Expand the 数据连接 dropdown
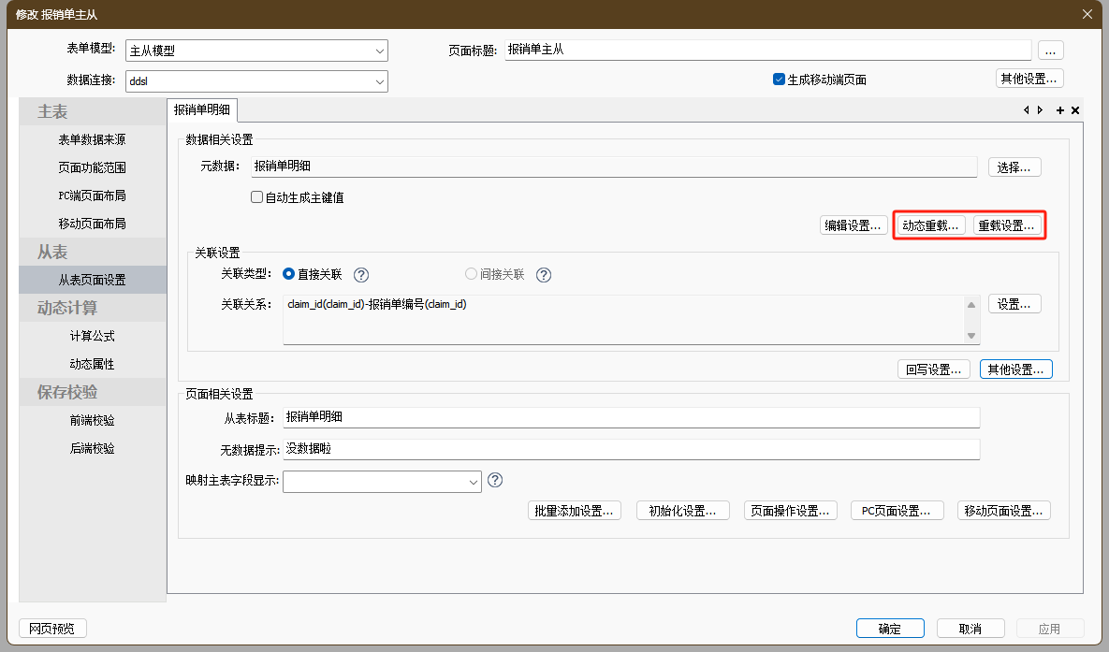 pyautogui.click(x=379, y=81)
